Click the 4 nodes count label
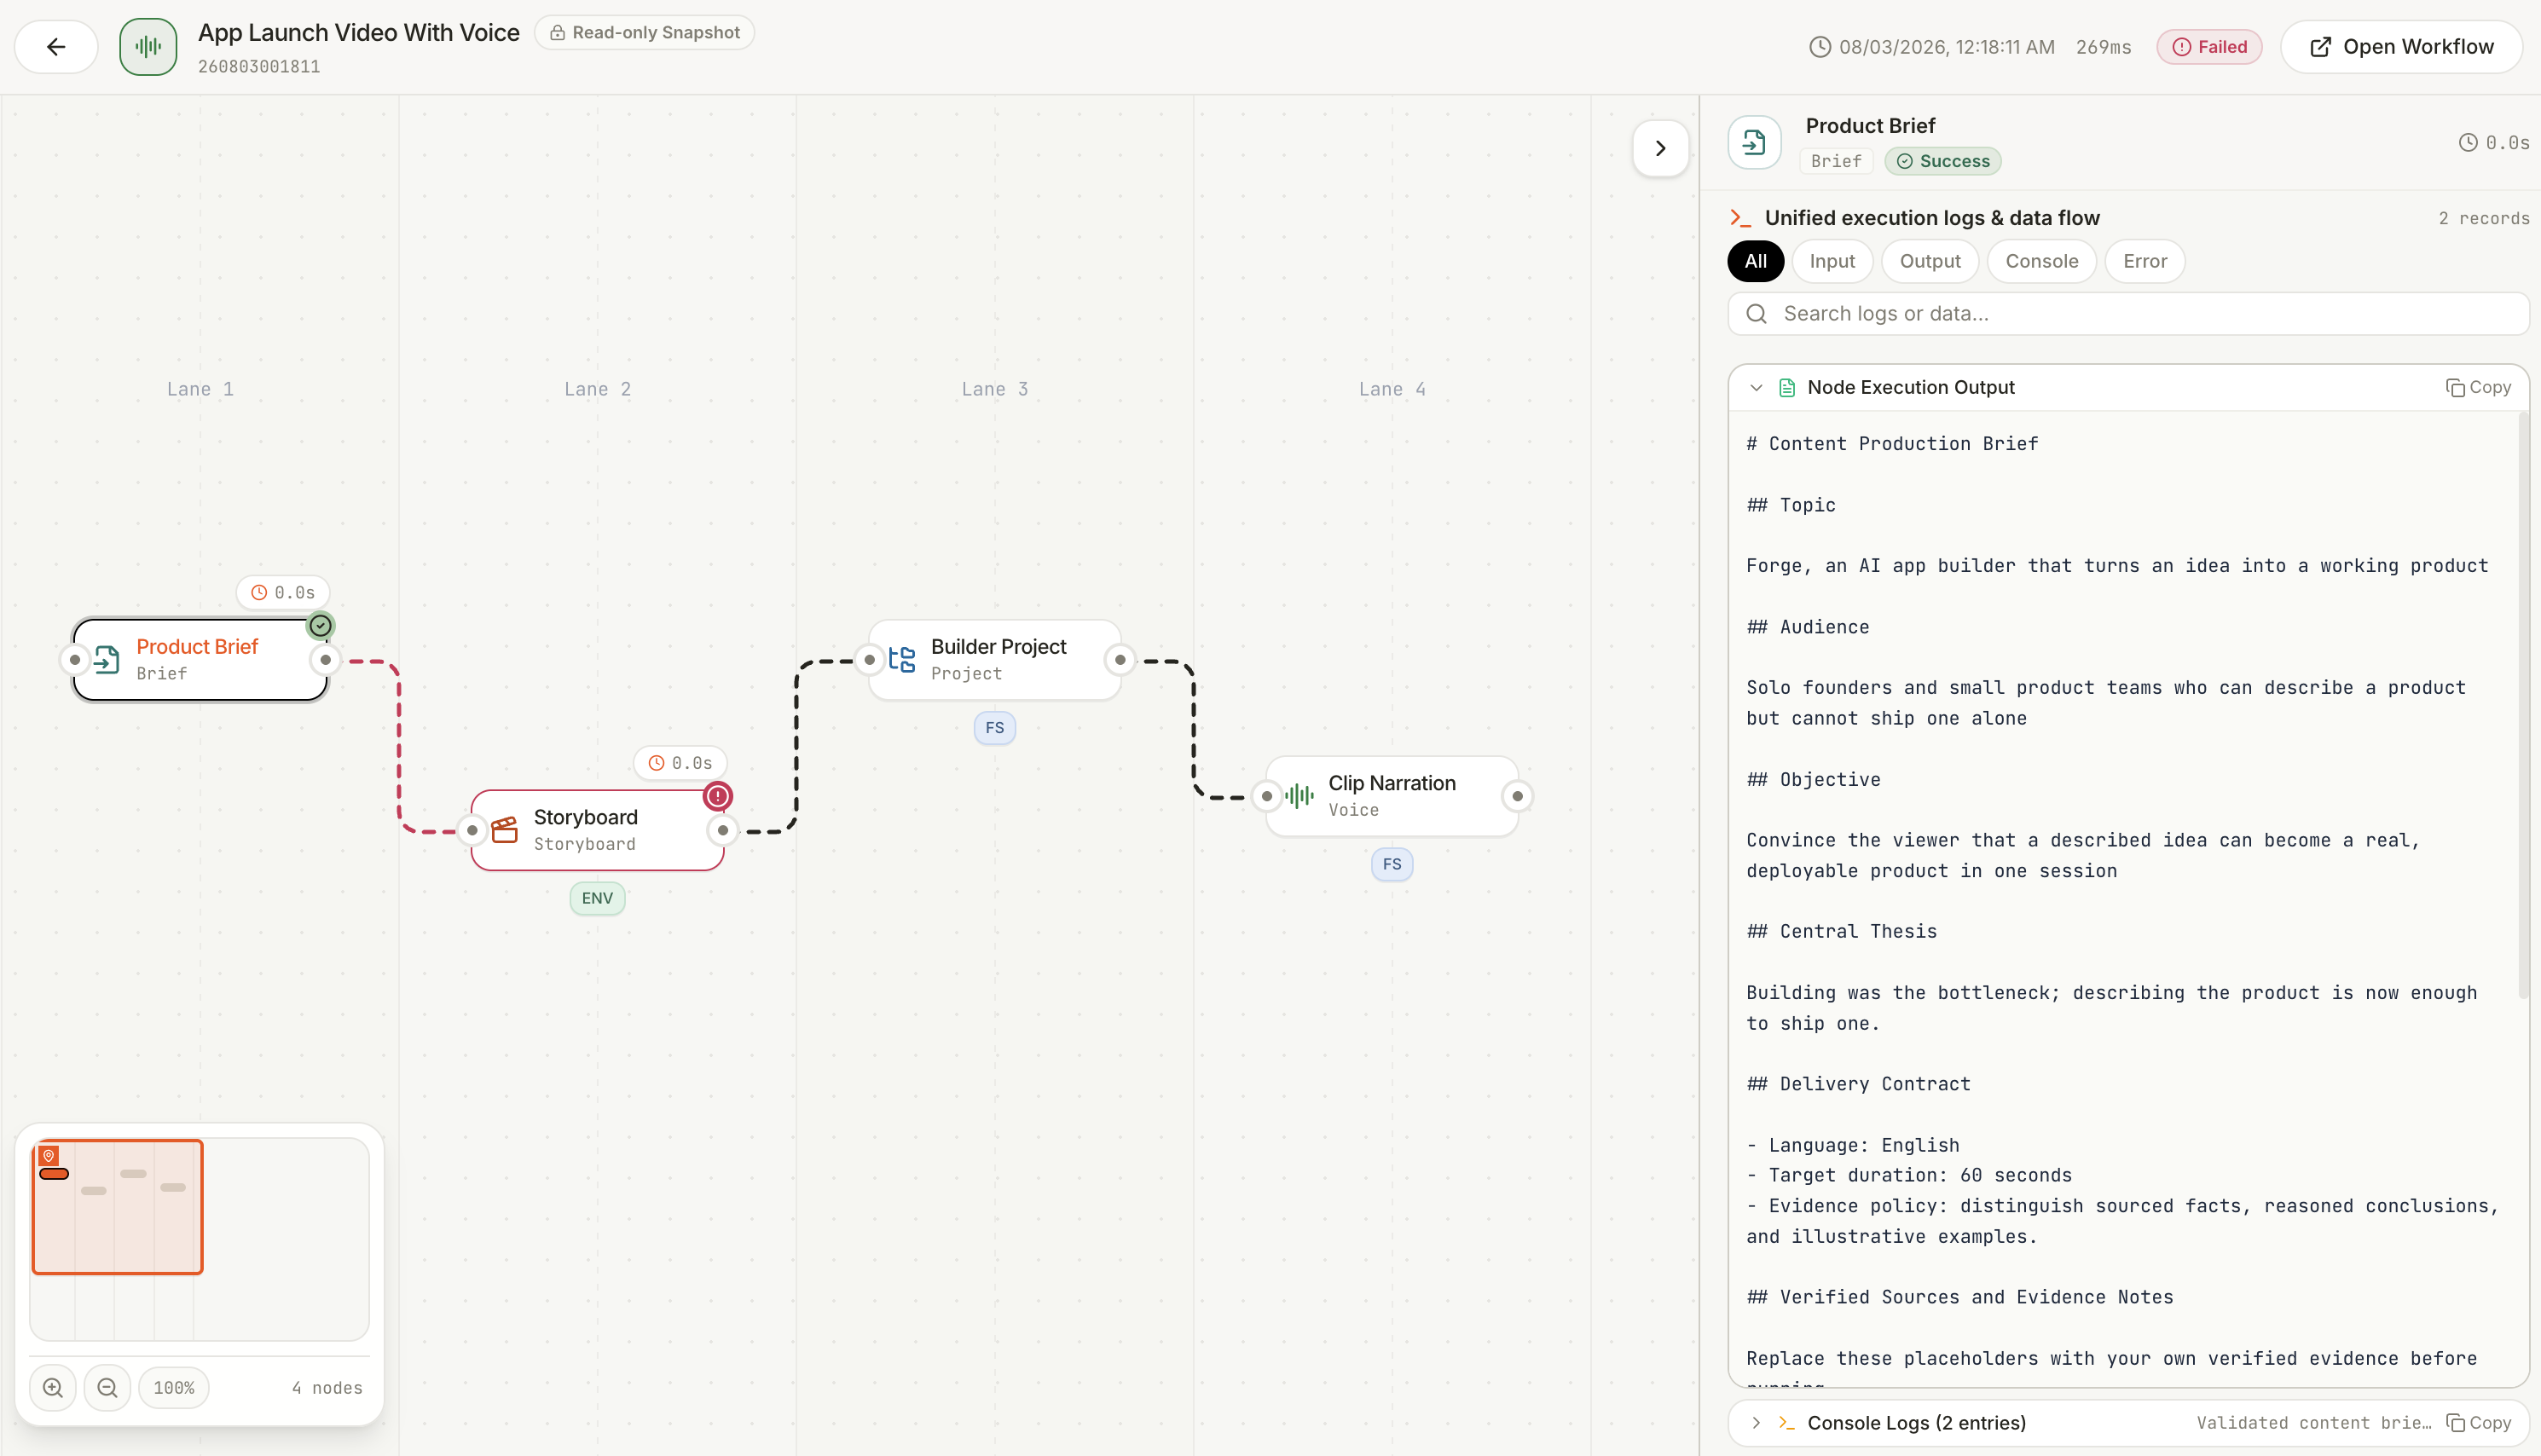This screenshot has width=2541, height=1456. [327, 1388]
